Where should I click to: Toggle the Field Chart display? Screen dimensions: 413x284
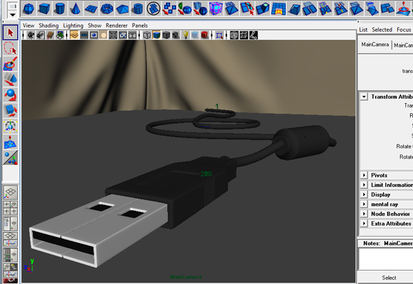click(113, 35)
